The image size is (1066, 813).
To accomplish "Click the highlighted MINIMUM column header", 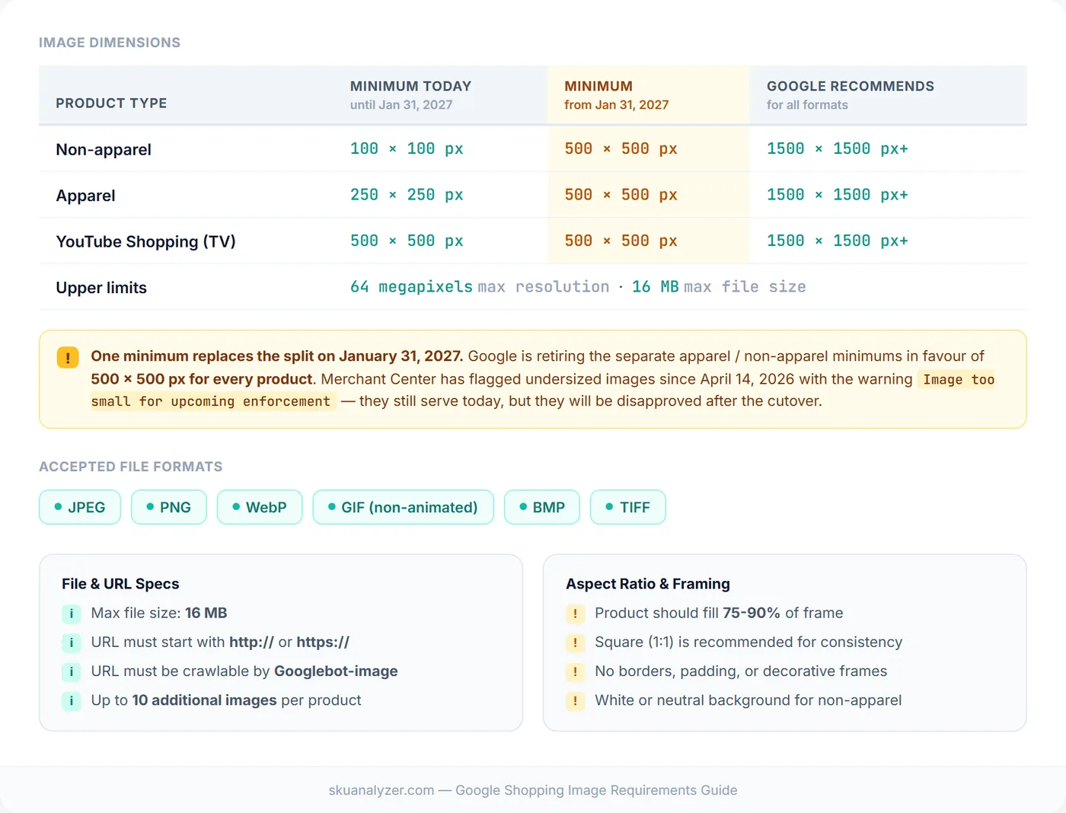I will pyautogui.click(x=616, y=94).
